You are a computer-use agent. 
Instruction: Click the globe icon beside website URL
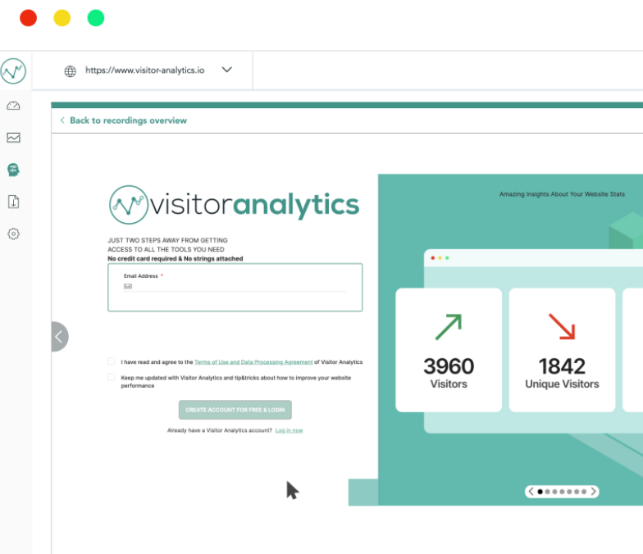pos(71,70)
